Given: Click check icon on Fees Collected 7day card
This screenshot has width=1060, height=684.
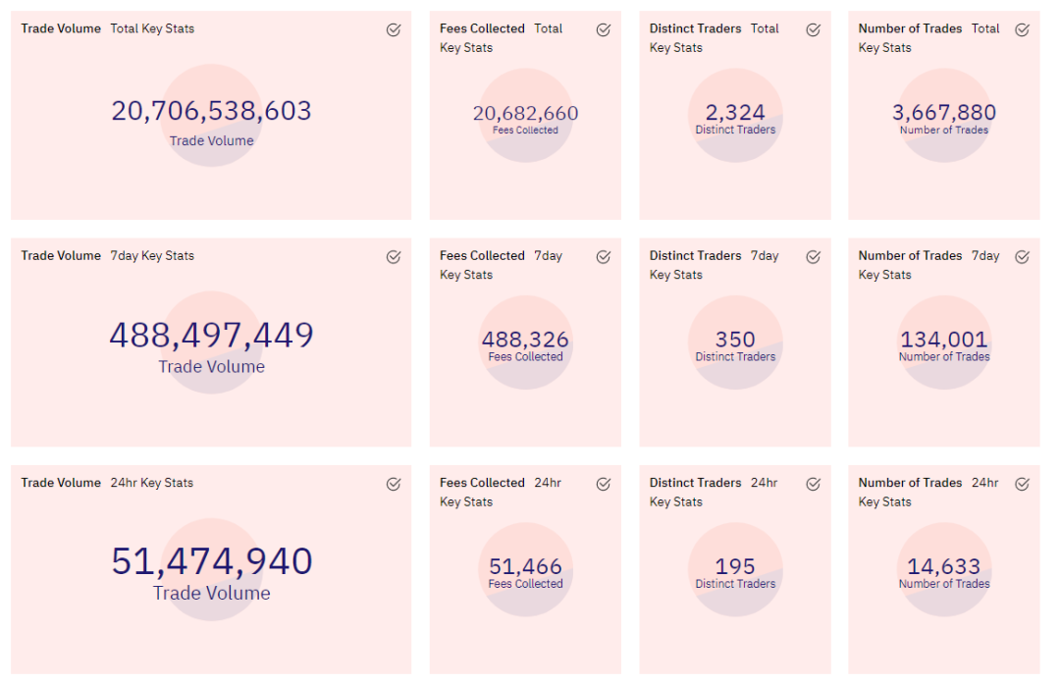Looking at the screenshot, I should pos(604,257).
